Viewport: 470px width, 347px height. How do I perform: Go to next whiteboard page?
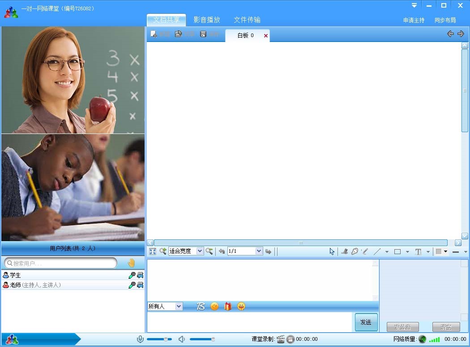click(x=268, y=251)
